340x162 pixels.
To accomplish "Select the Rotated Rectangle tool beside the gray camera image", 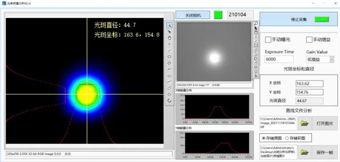I will click(256, 50).
